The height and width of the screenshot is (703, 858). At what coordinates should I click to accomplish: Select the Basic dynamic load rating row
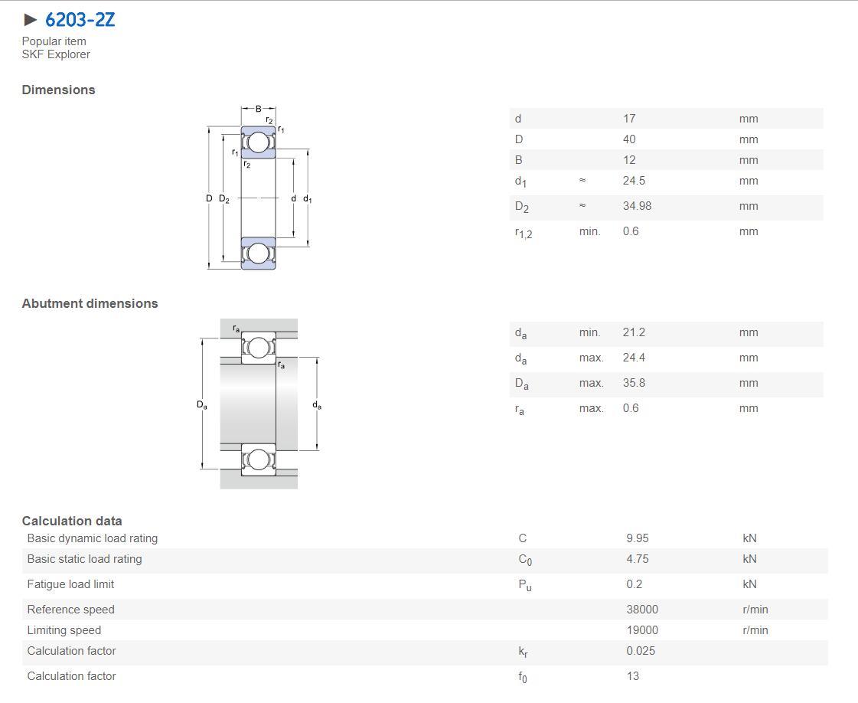tap(425, 538)
